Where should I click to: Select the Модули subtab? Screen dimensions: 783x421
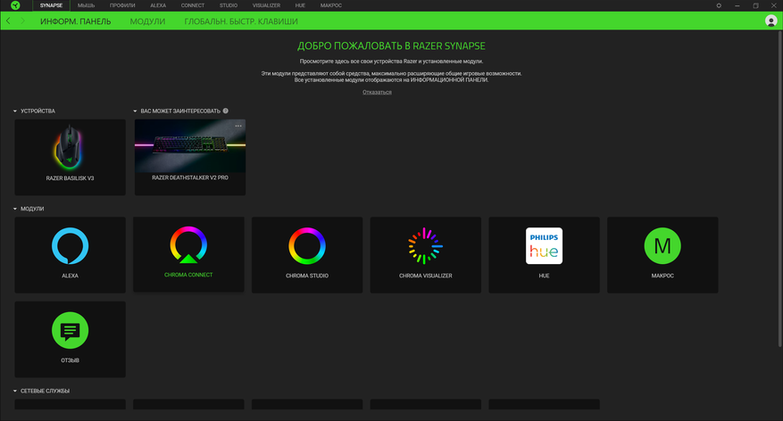tap(147, 21)
